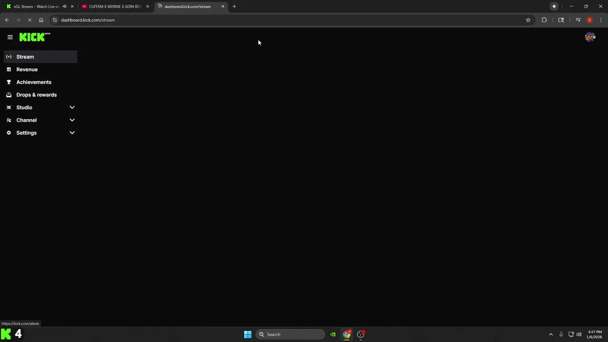The height and width of the screenshot is (342, 608).
Task: Click the Revenue chart icon
Action: click(9, 69)
